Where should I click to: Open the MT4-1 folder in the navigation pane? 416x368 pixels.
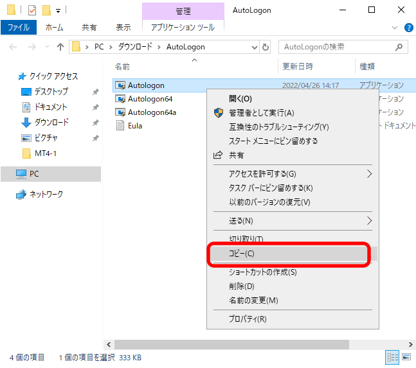[40, 153]
